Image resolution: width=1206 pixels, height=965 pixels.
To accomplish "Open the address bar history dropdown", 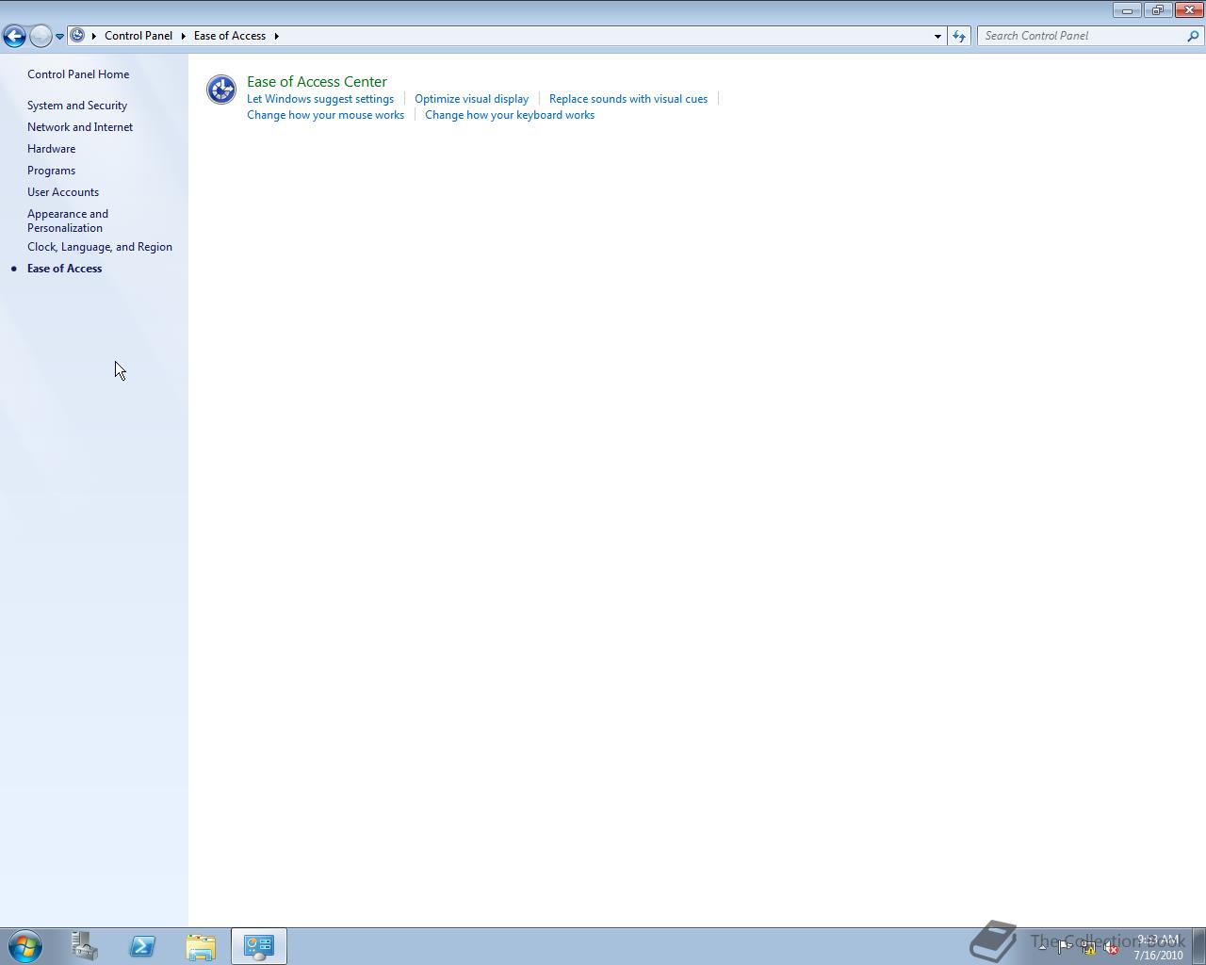I will [937, 36].
